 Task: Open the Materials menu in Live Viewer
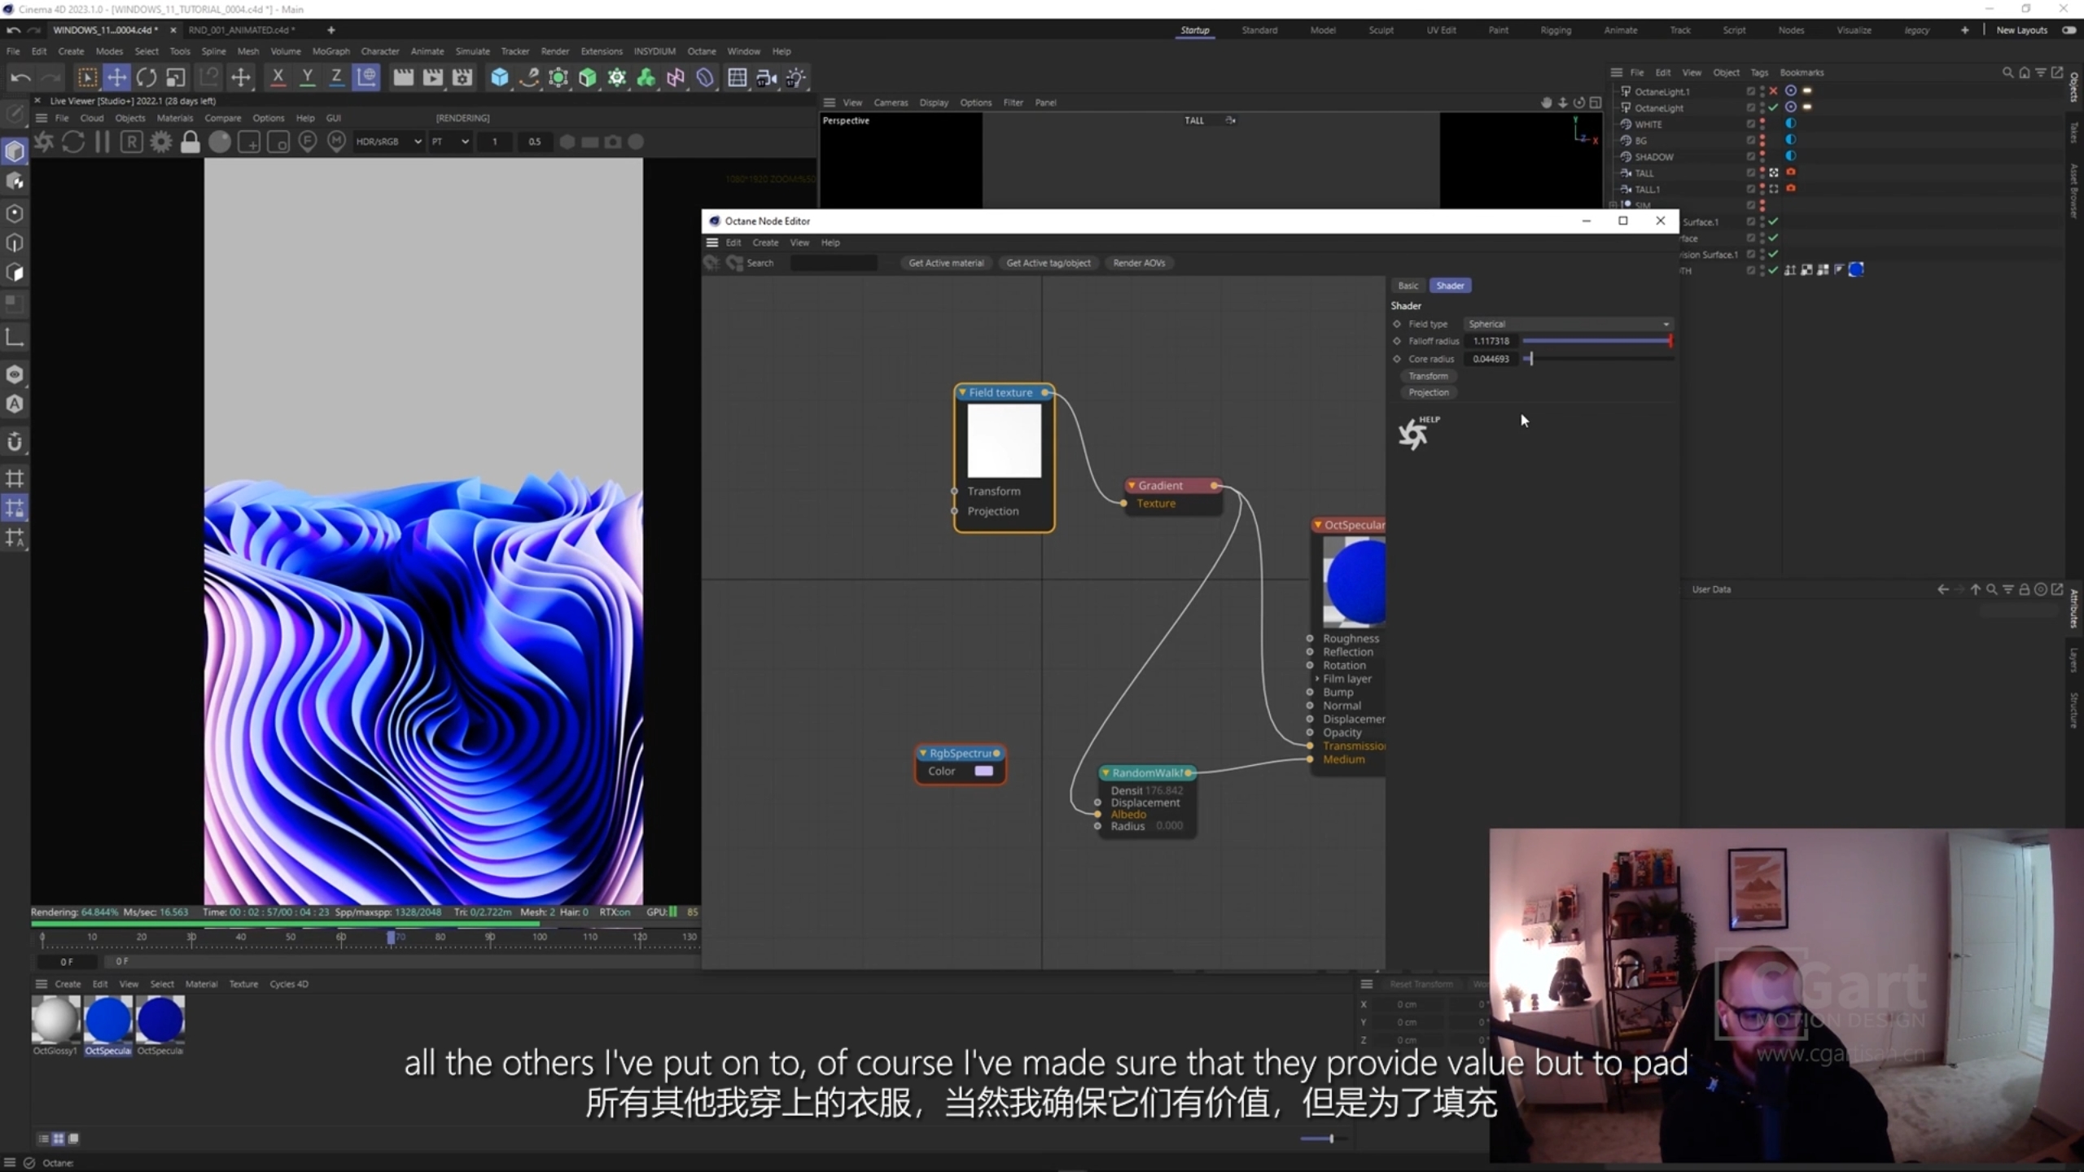[175, 118]
